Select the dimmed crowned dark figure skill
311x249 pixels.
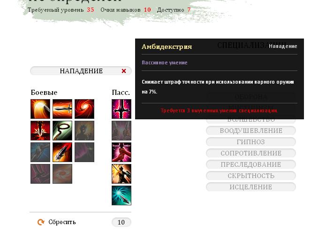tap(84, 131)
